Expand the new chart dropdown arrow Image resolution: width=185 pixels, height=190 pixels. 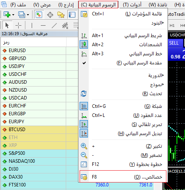[13, 15]
